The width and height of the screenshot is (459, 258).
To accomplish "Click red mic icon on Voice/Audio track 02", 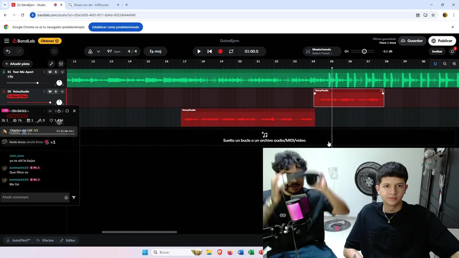I will coord(4,91).
